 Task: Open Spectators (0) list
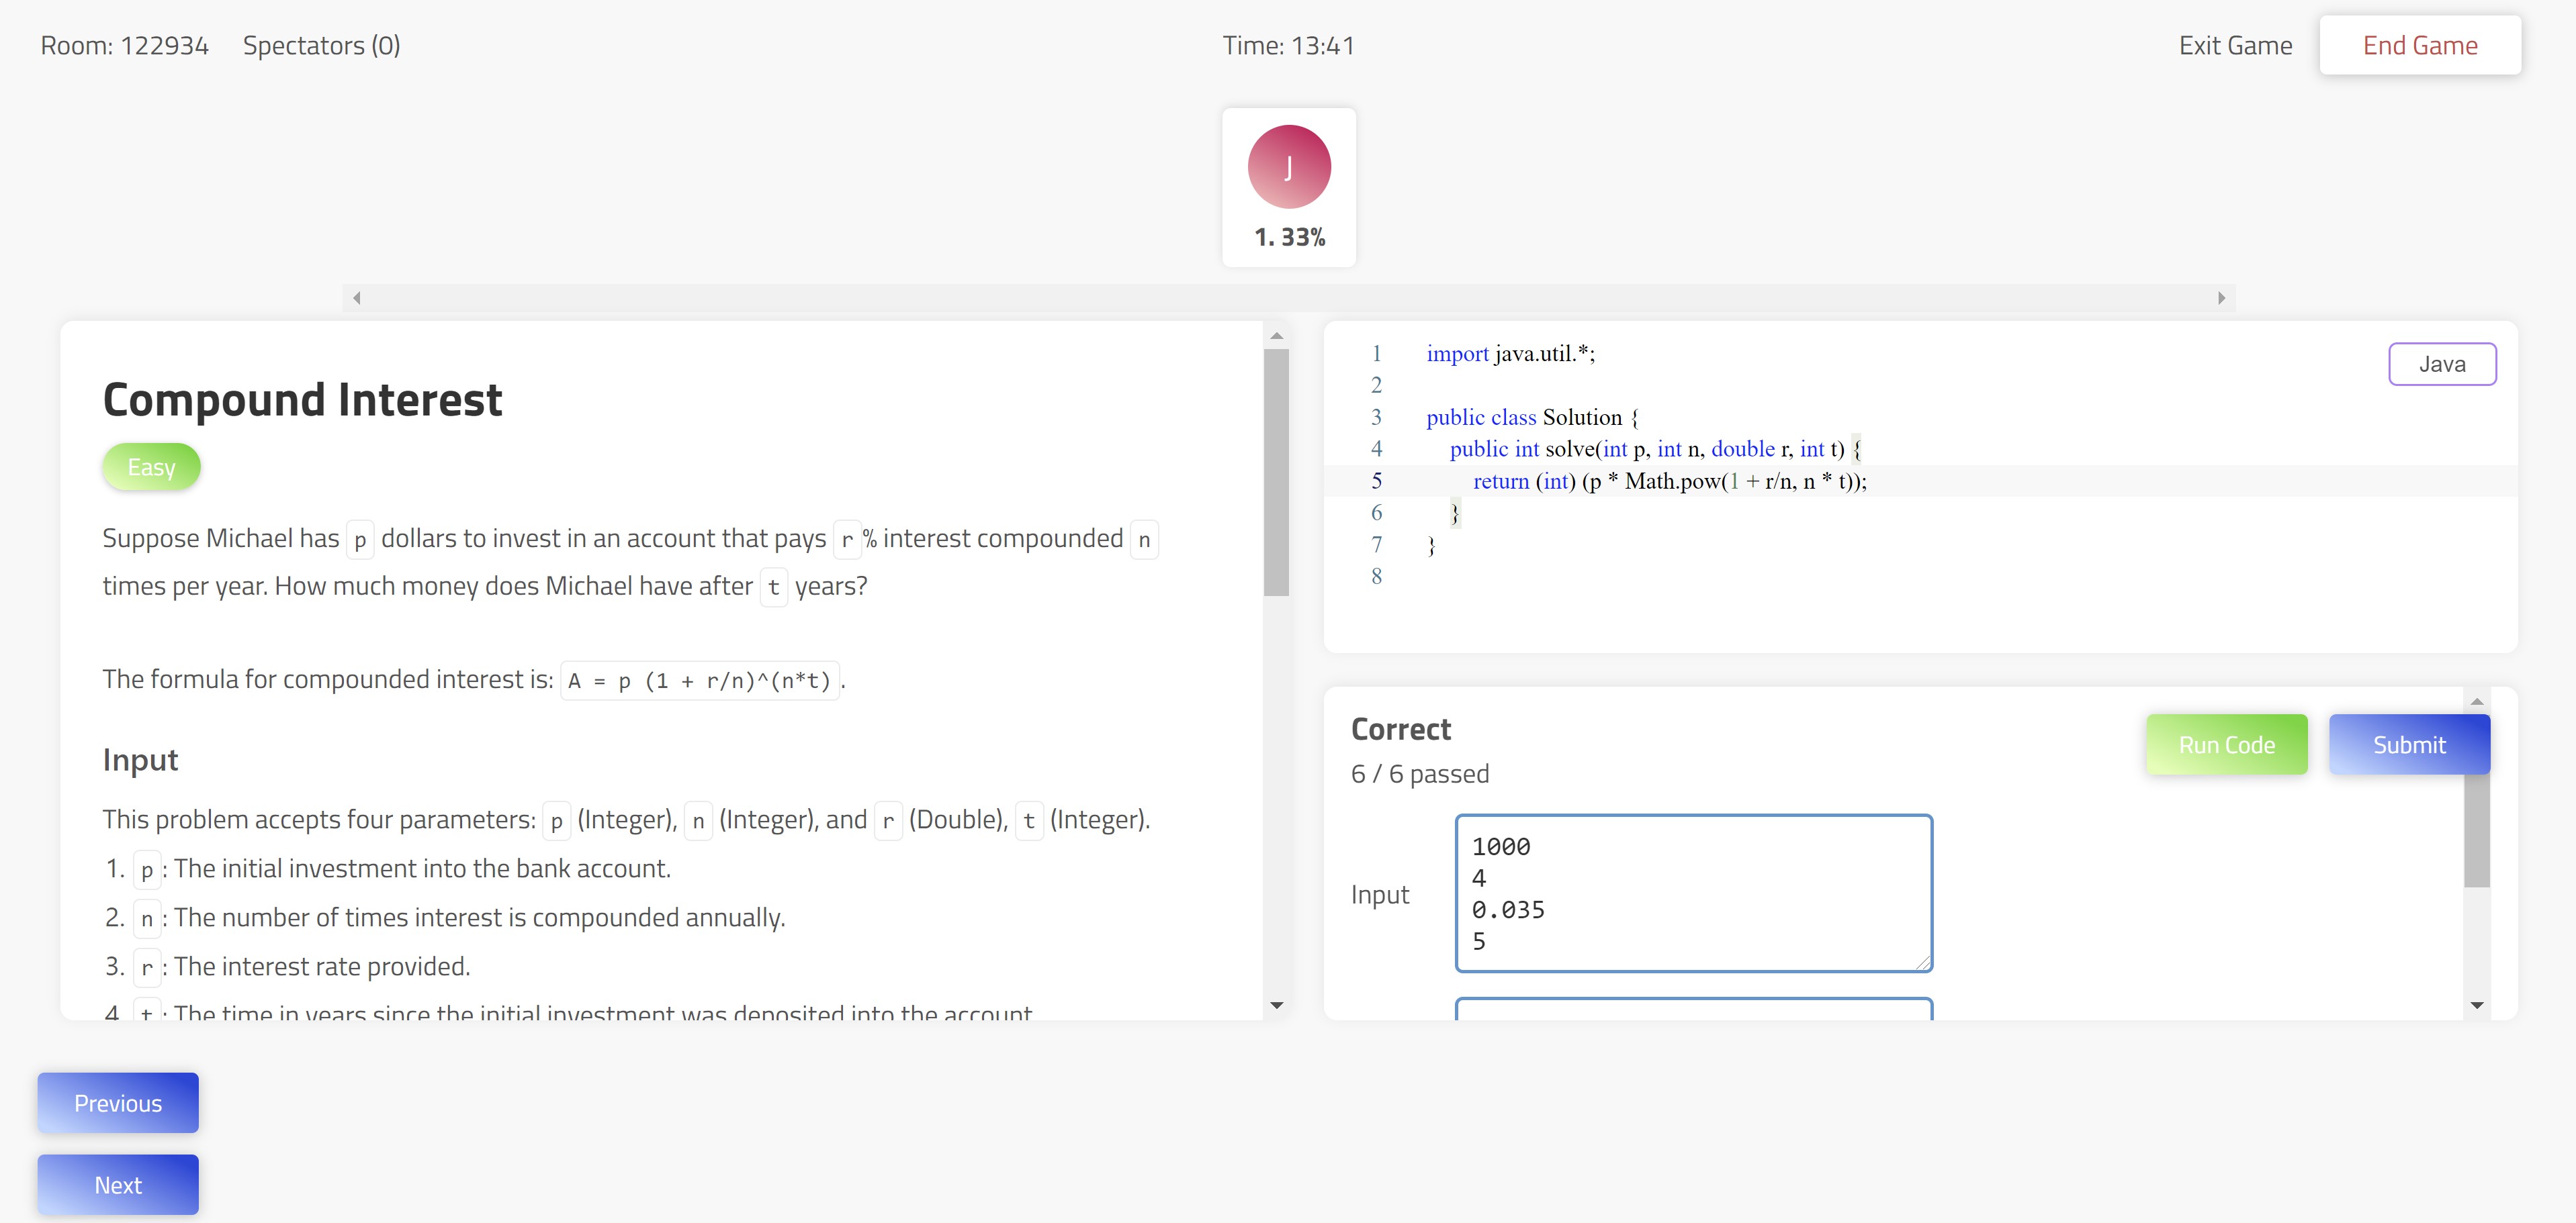321,45
